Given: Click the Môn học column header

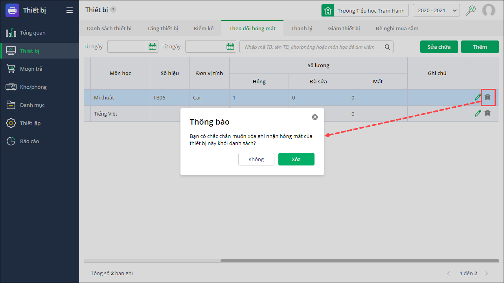Looking at the screenshot, I should [x=120, y=74].
